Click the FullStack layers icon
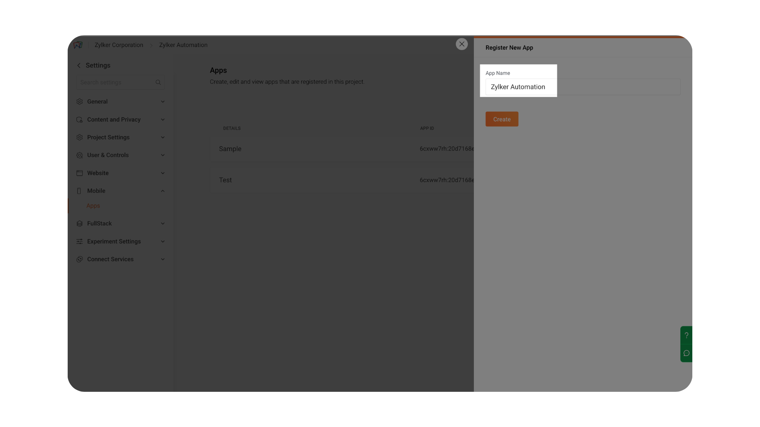 click(80, 224)
